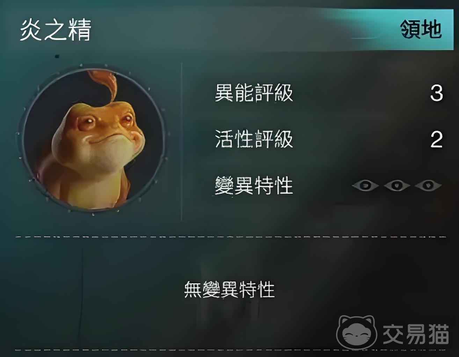Image resolution: width=459 pixels, height=357 pixels.
Task: Select the 領地 tab label
Action: click(421, 29)
